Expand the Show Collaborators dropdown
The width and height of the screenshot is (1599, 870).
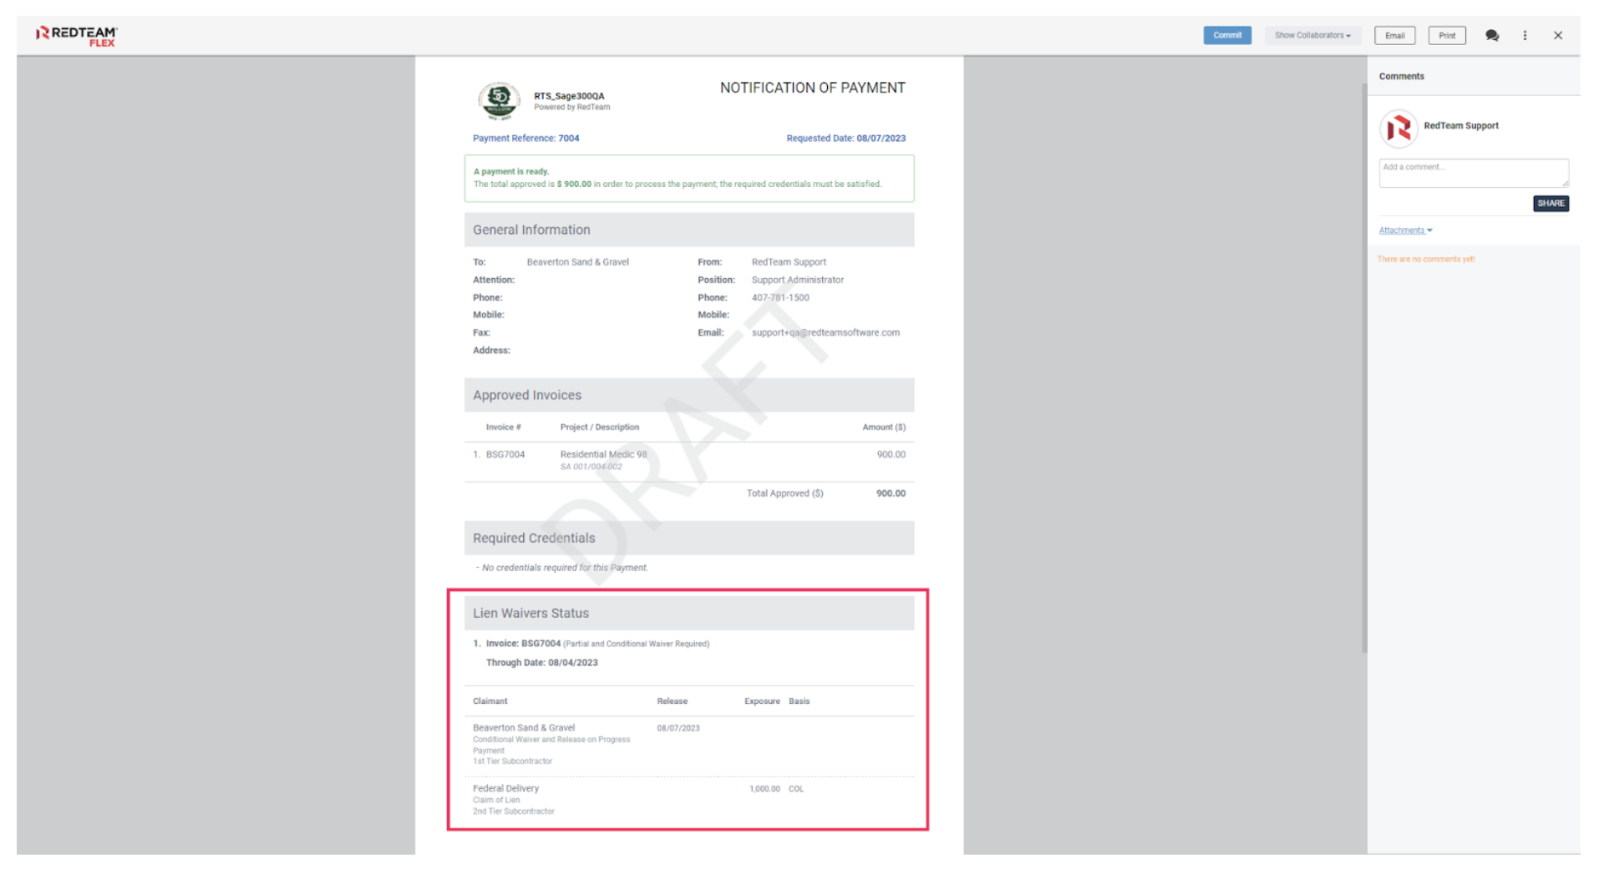[1312, 35]
